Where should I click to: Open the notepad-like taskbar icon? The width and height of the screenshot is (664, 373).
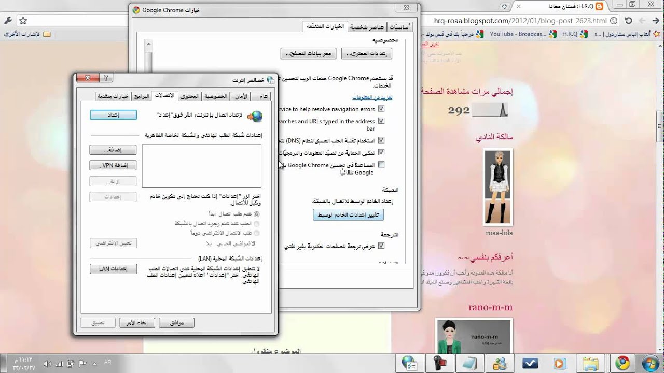[470, 363]
